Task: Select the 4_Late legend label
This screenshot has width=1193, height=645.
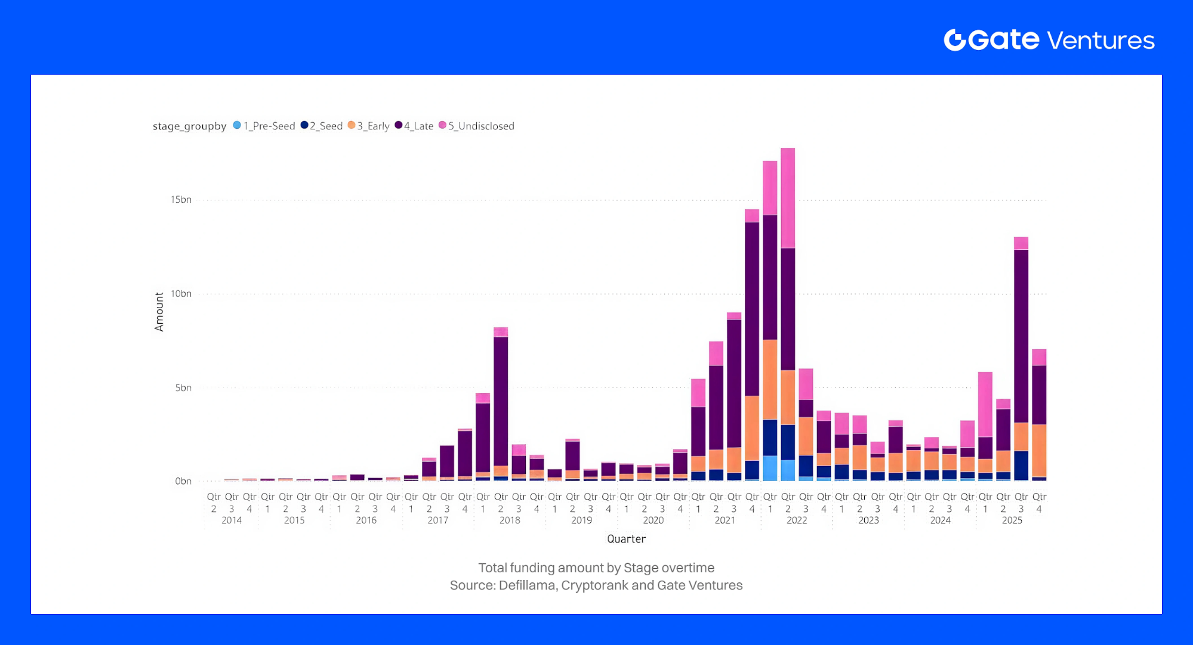Action: click(x=419, y=126)
